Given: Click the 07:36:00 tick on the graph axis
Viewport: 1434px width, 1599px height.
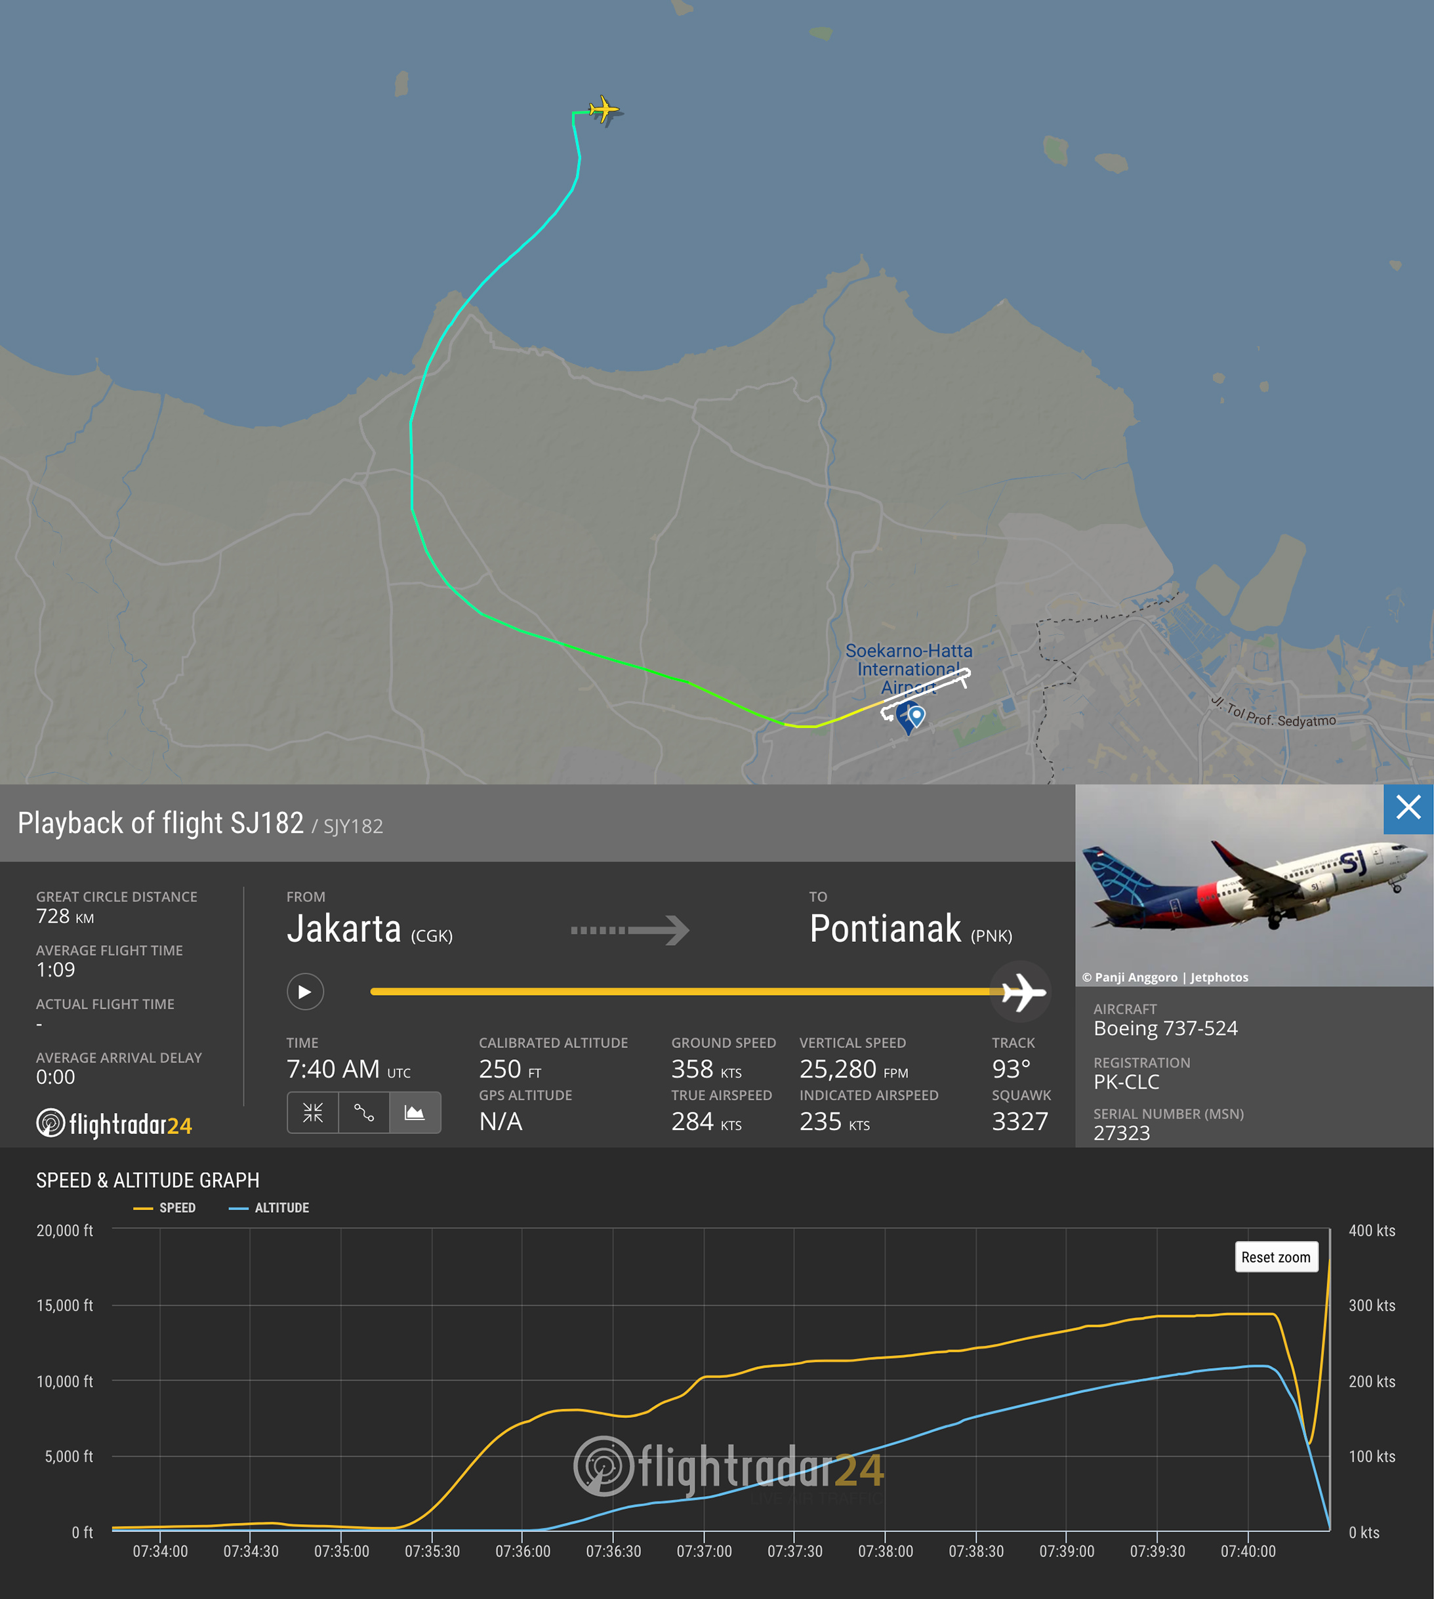Looking at the screenshot, I should pos(522,1551).
